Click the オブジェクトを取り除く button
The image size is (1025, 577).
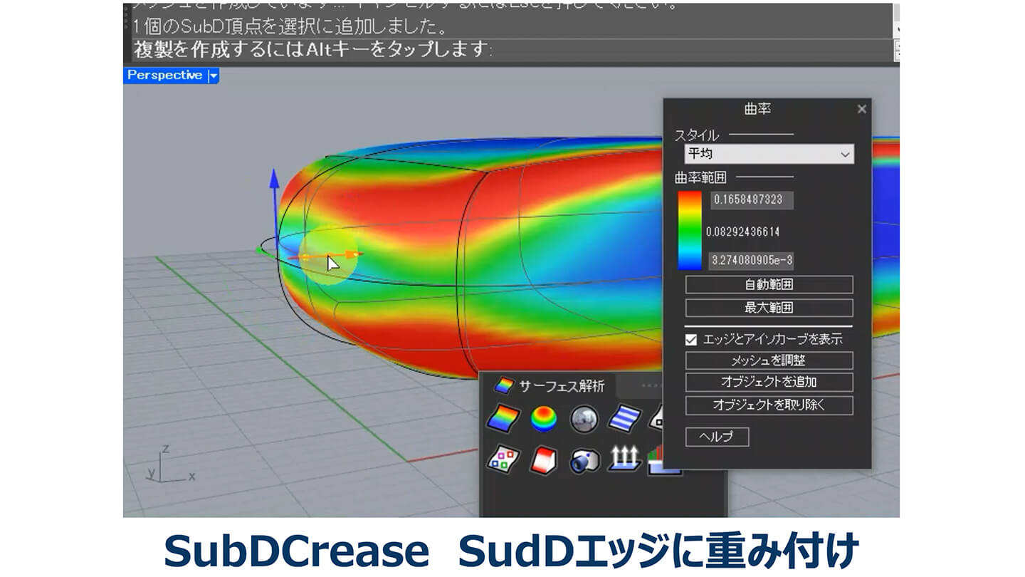pos(769,405)
